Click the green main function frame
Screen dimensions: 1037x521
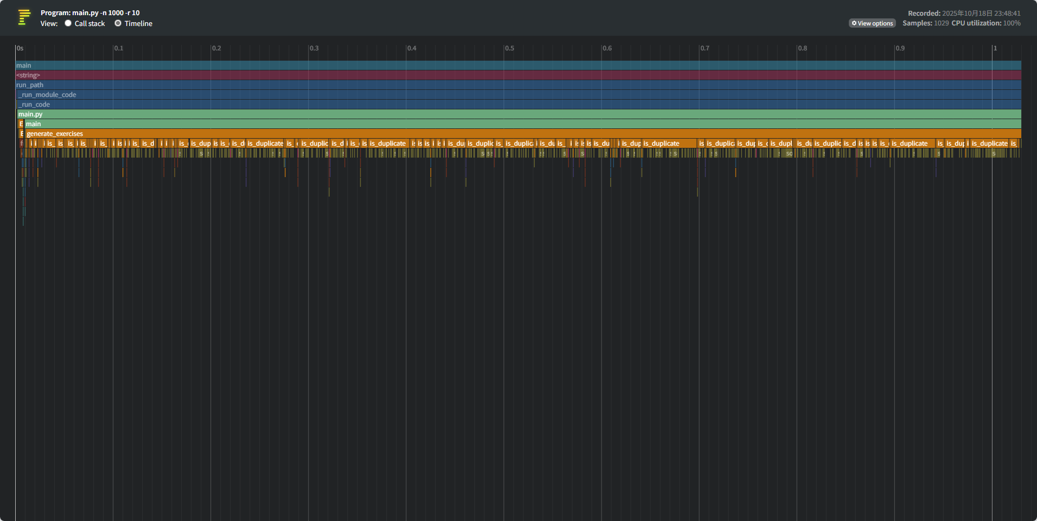click(x=523, y=124)
